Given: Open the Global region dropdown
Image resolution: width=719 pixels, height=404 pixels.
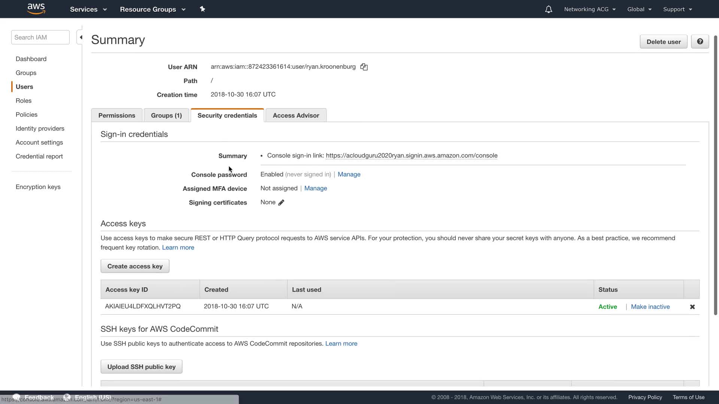Looking at the screenshot, I should click(639, 9).
